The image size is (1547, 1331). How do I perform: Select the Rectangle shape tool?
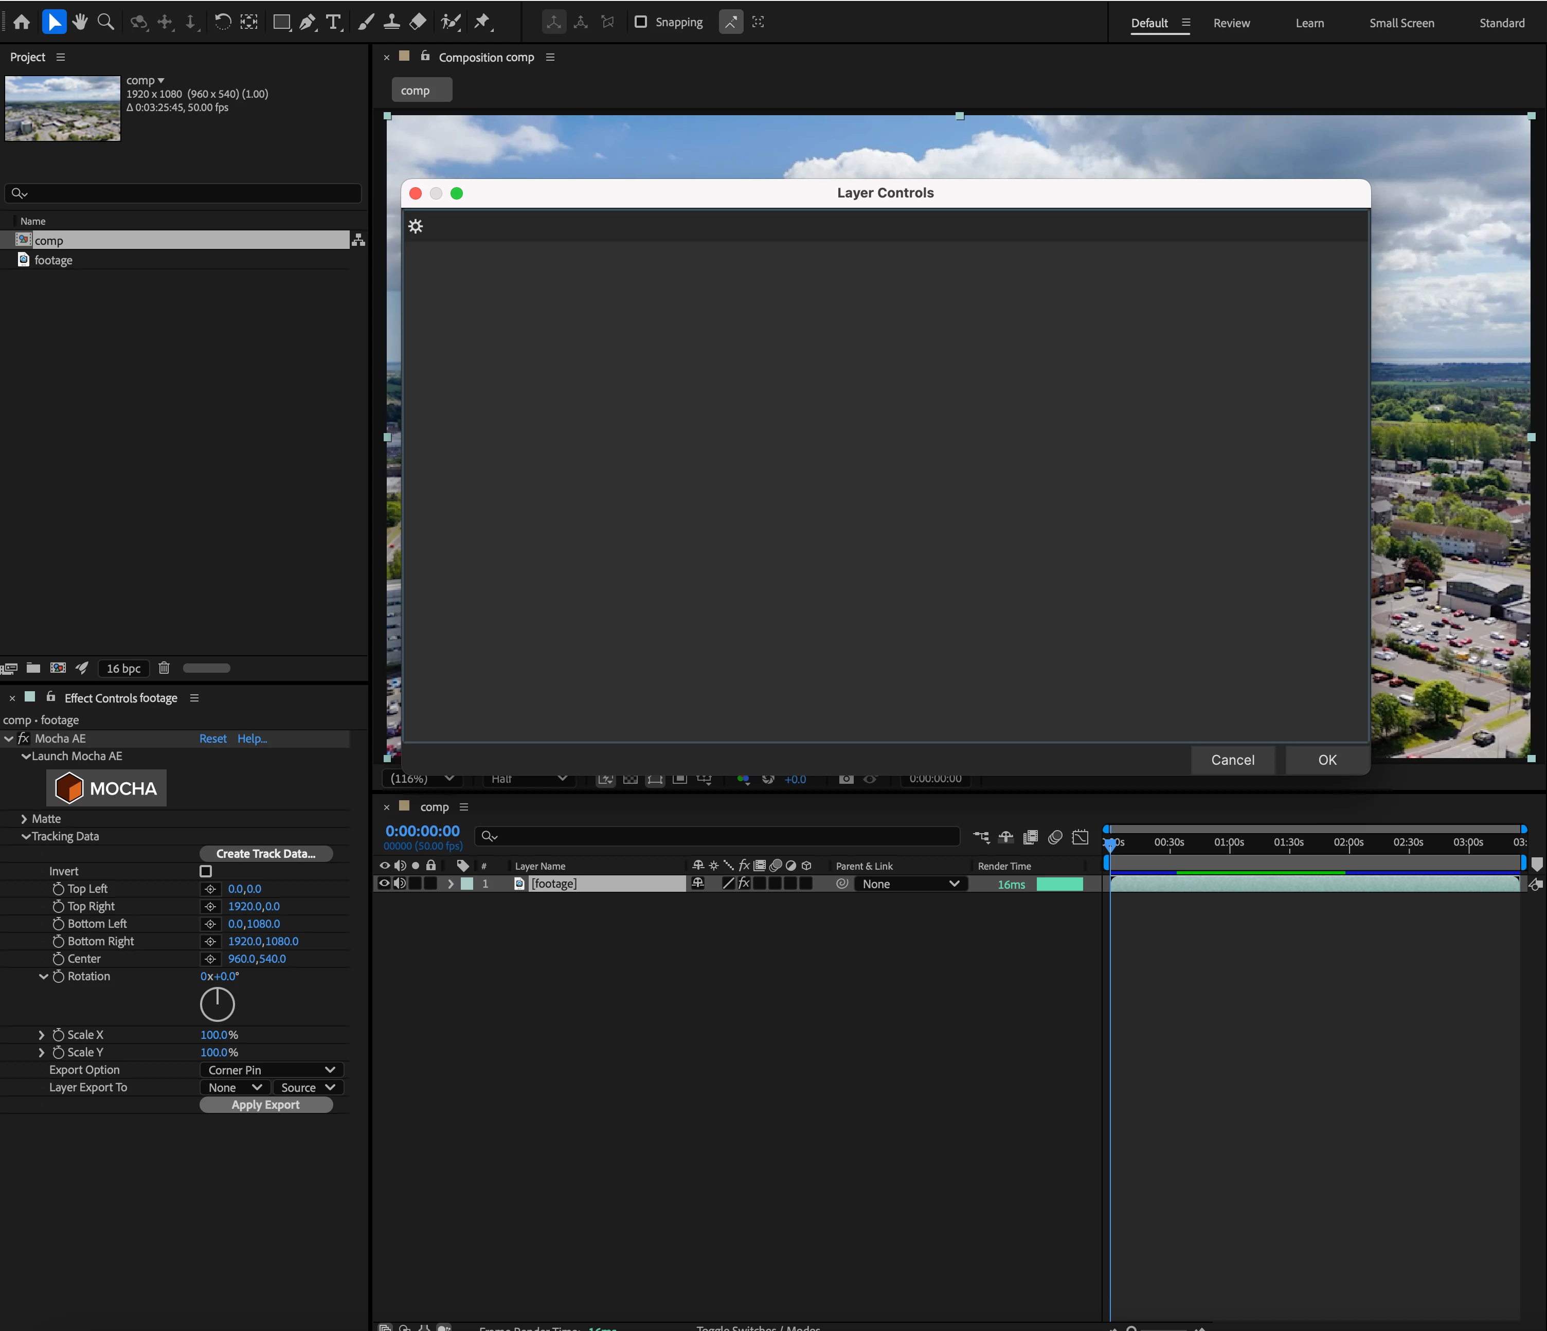(x=281, y=22)
